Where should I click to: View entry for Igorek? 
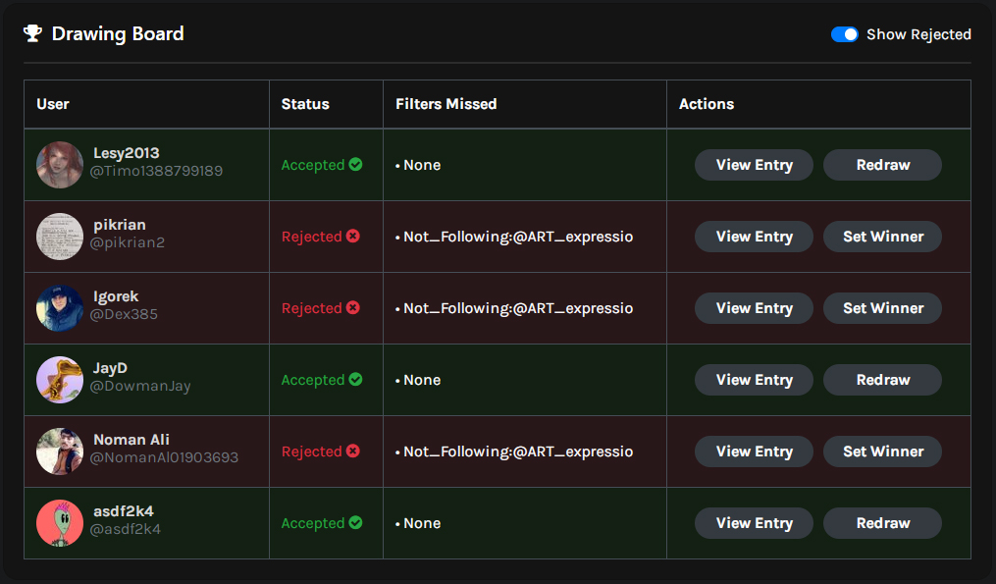click(754, 308)
